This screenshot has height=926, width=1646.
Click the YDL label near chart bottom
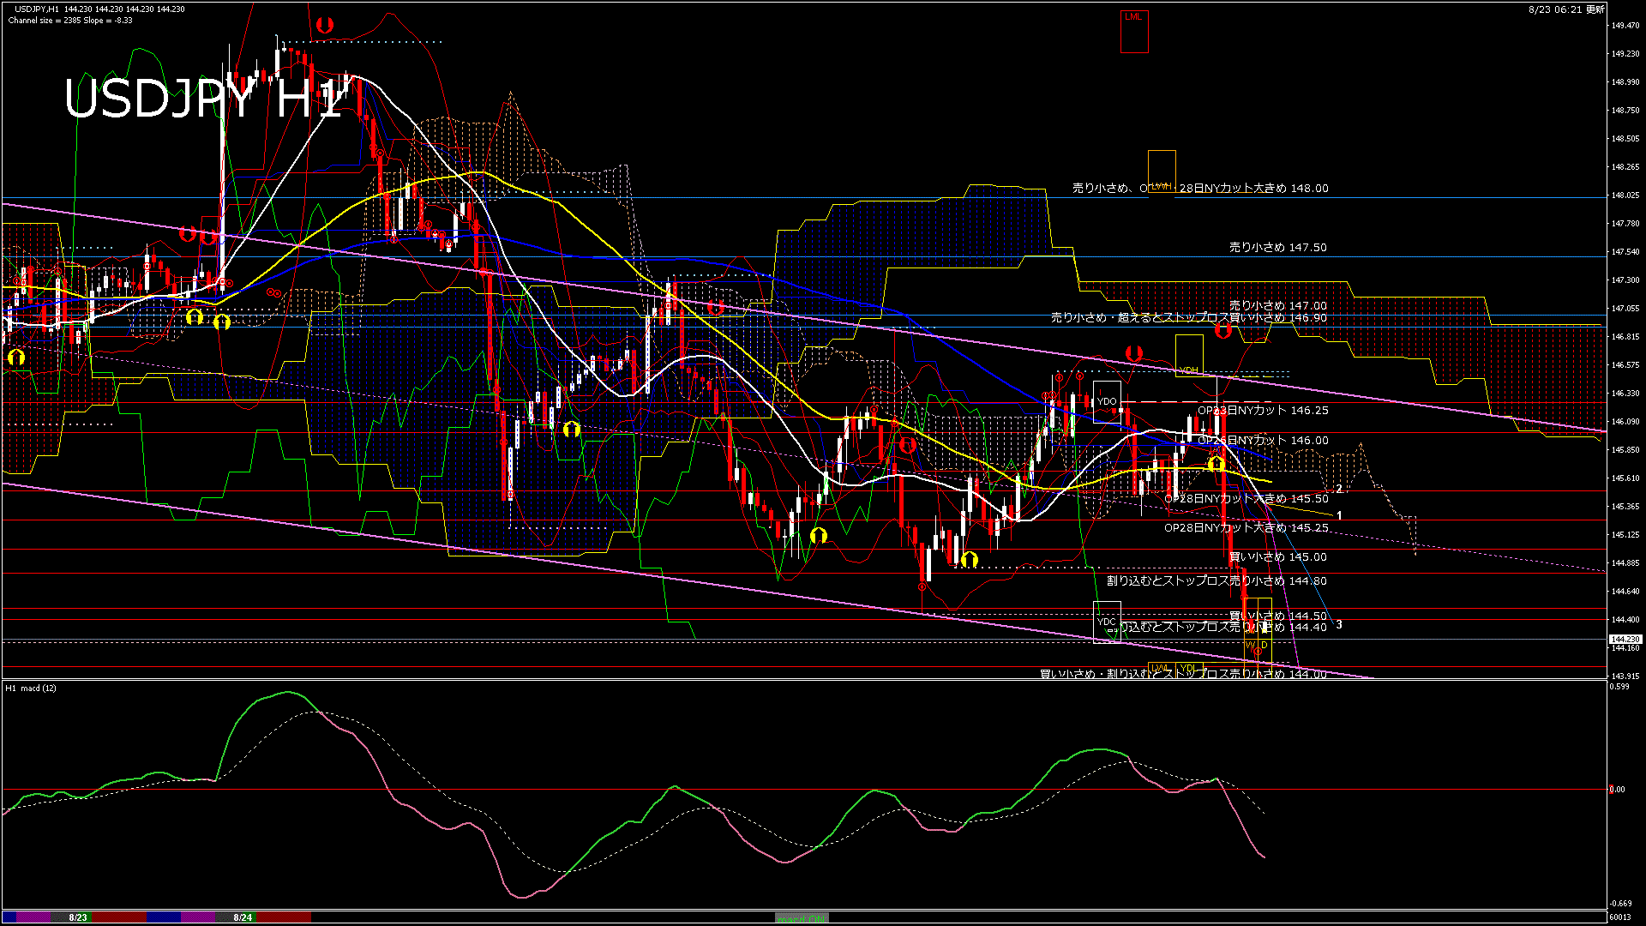[x=1187, y=668]
